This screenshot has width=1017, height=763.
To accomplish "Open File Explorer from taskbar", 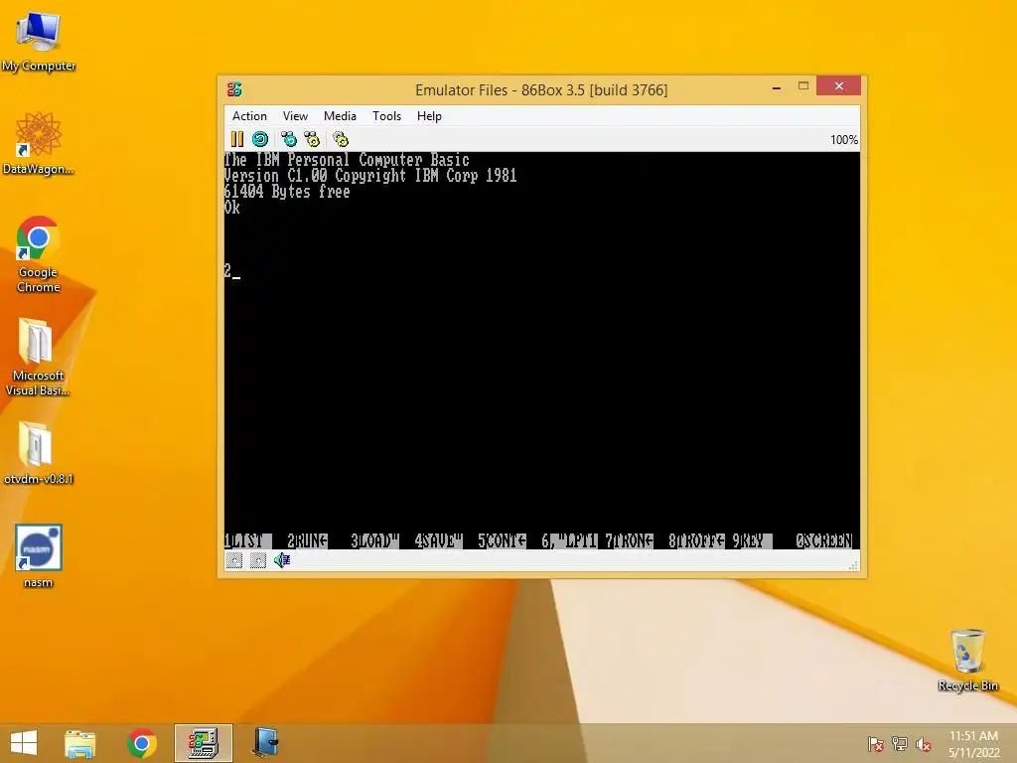I will click(x=79, y=743).
